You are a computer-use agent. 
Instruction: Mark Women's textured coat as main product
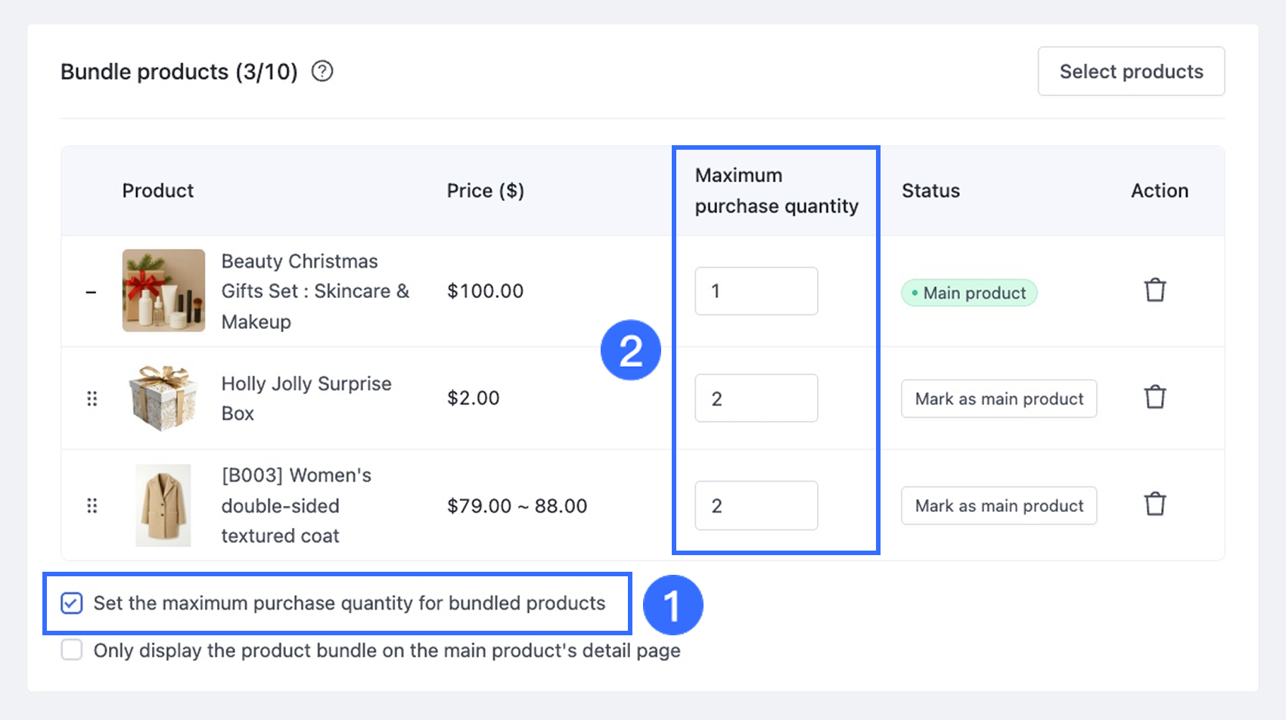tap(999, 505)
